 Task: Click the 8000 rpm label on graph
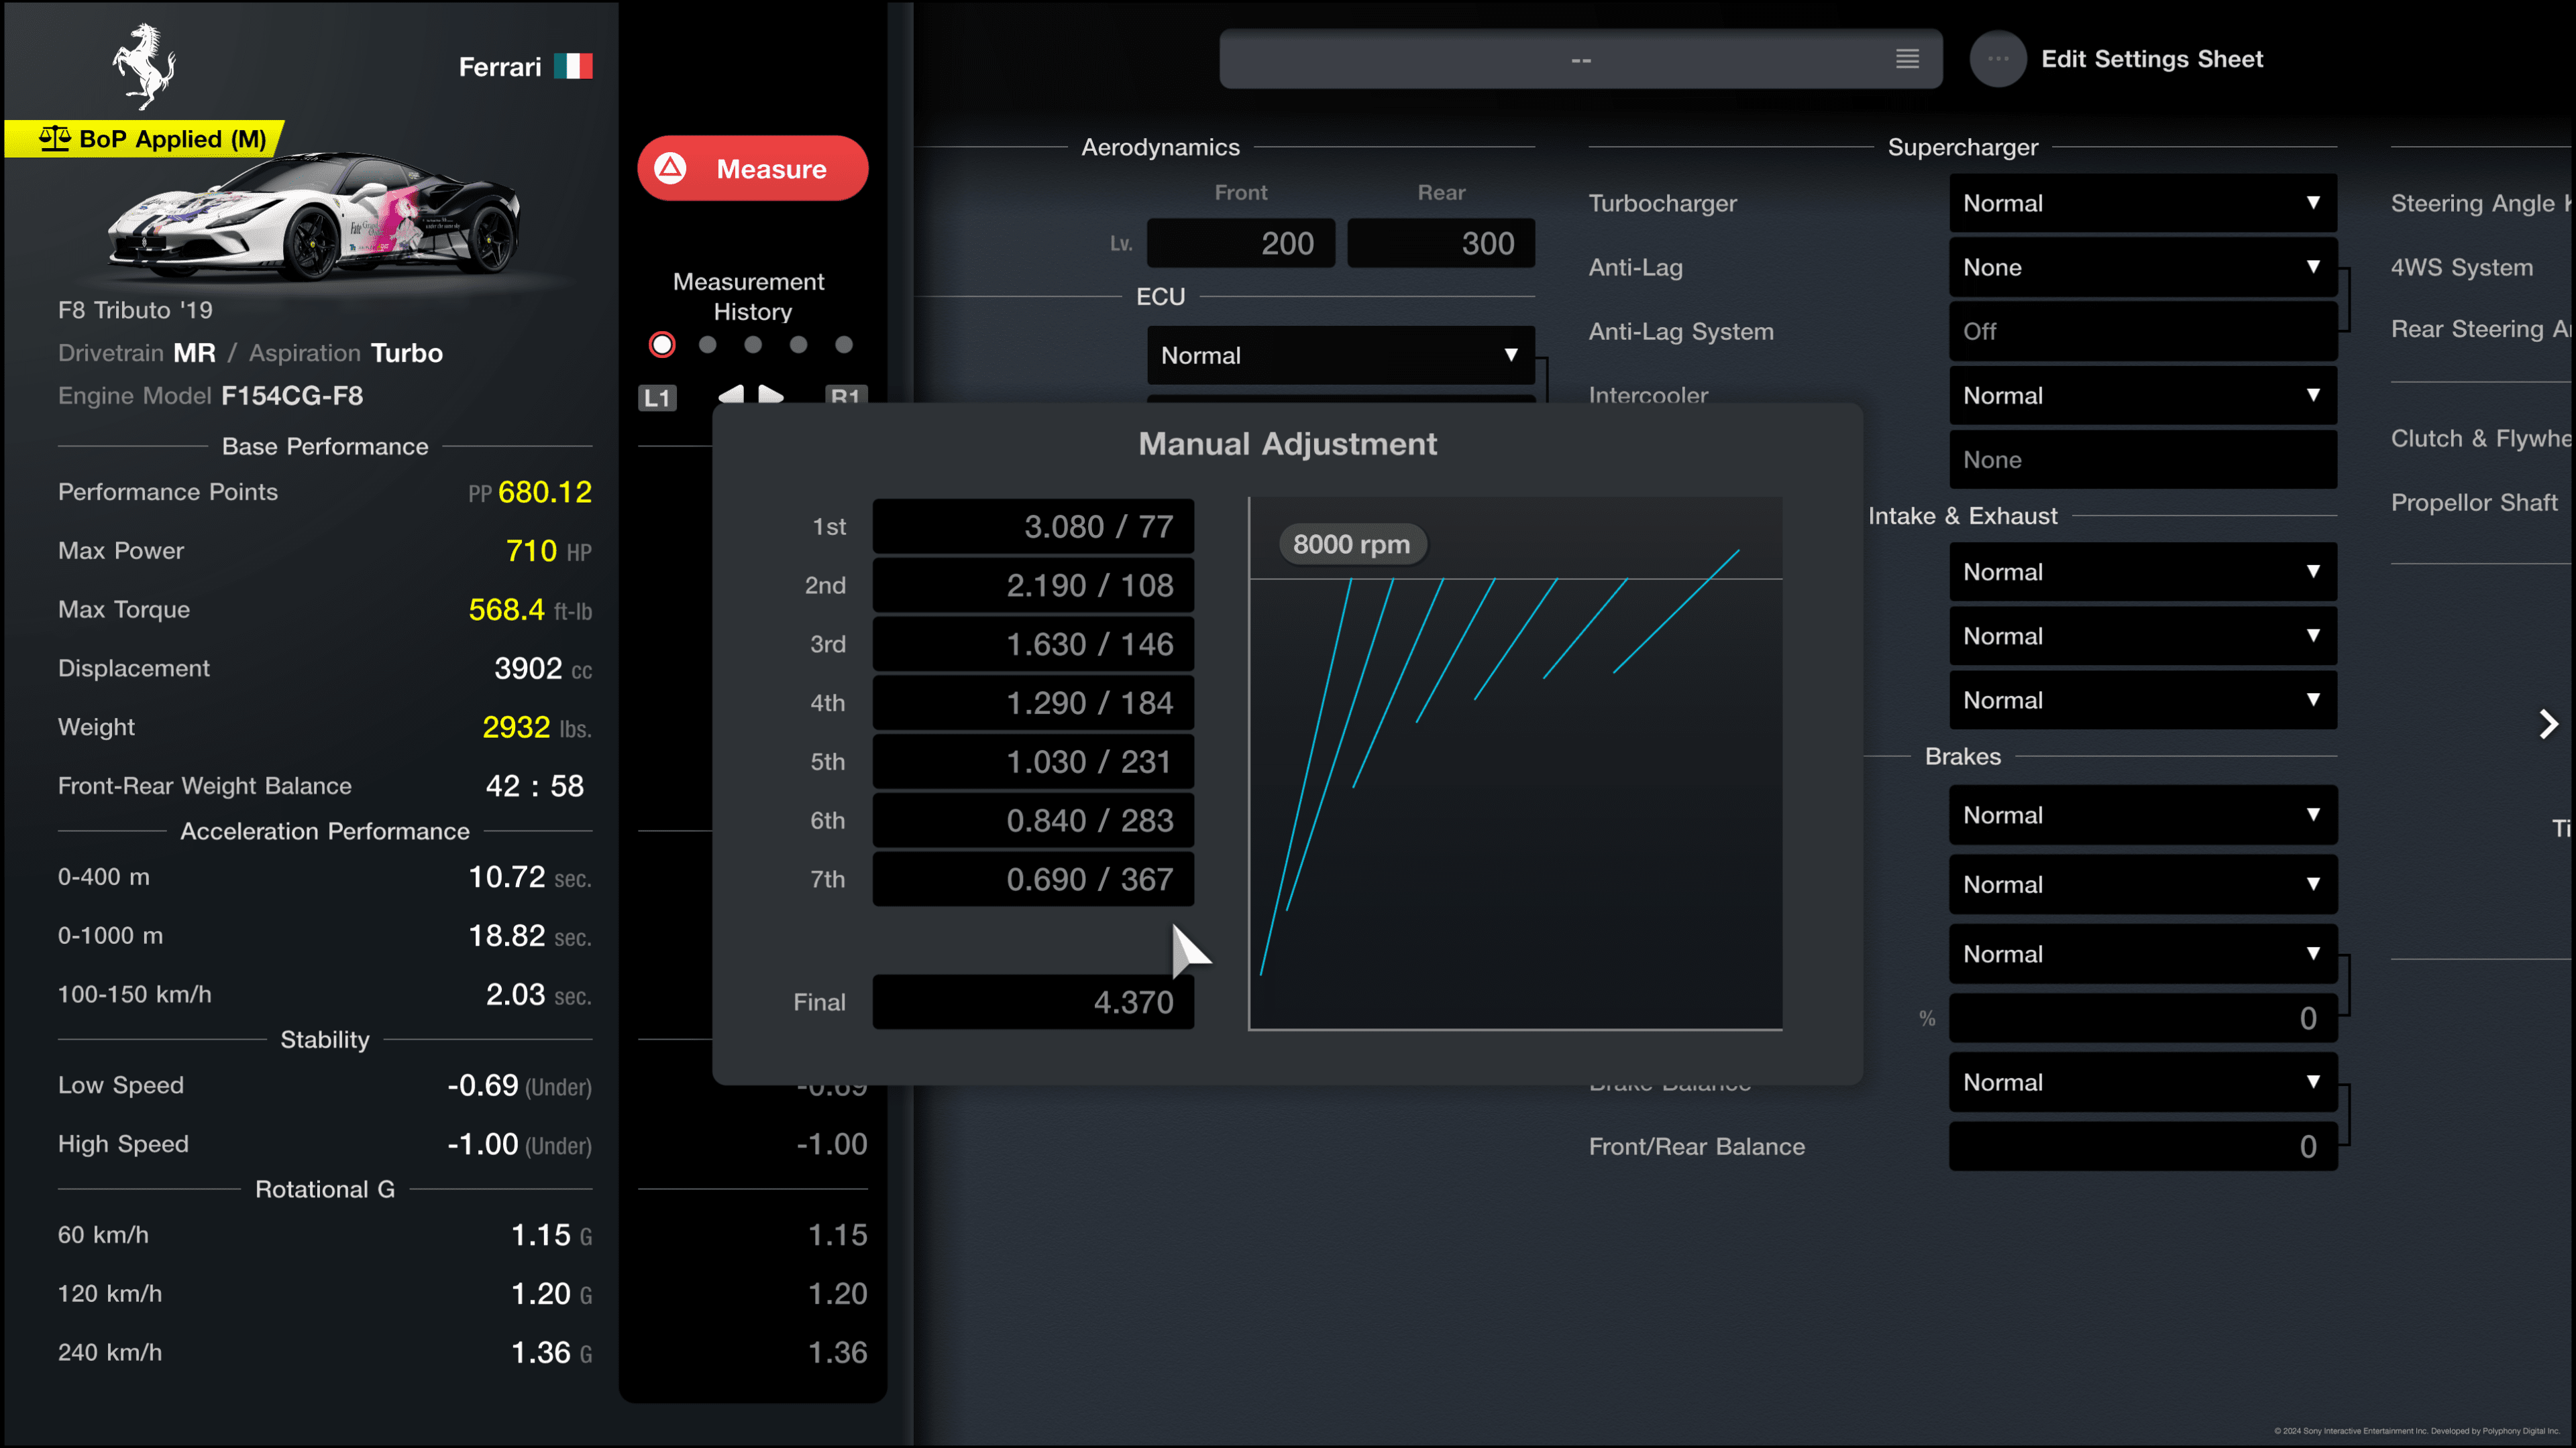1352,544
